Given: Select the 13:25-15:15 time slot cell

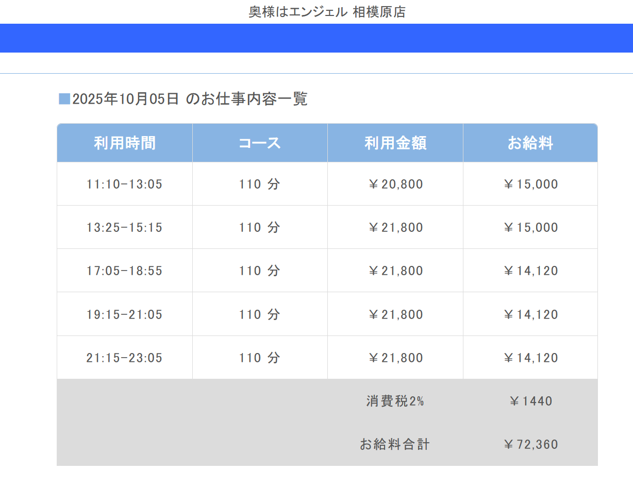Looking at the screenshot, I should (x=125, y=228).
